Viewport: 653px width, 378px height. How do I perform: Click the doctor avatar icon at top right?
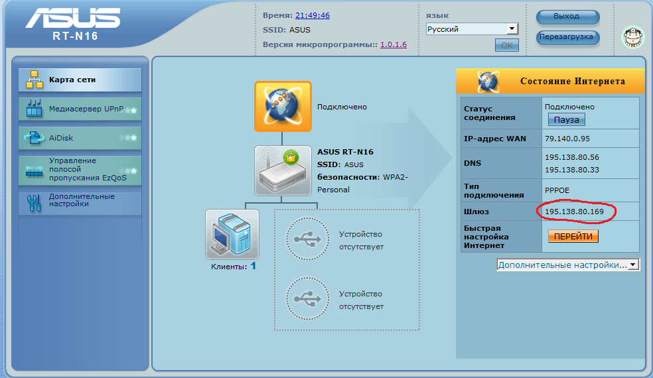632,37
